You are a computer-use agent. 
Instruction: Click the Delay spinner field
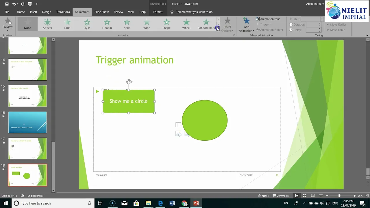click(314, 30)
